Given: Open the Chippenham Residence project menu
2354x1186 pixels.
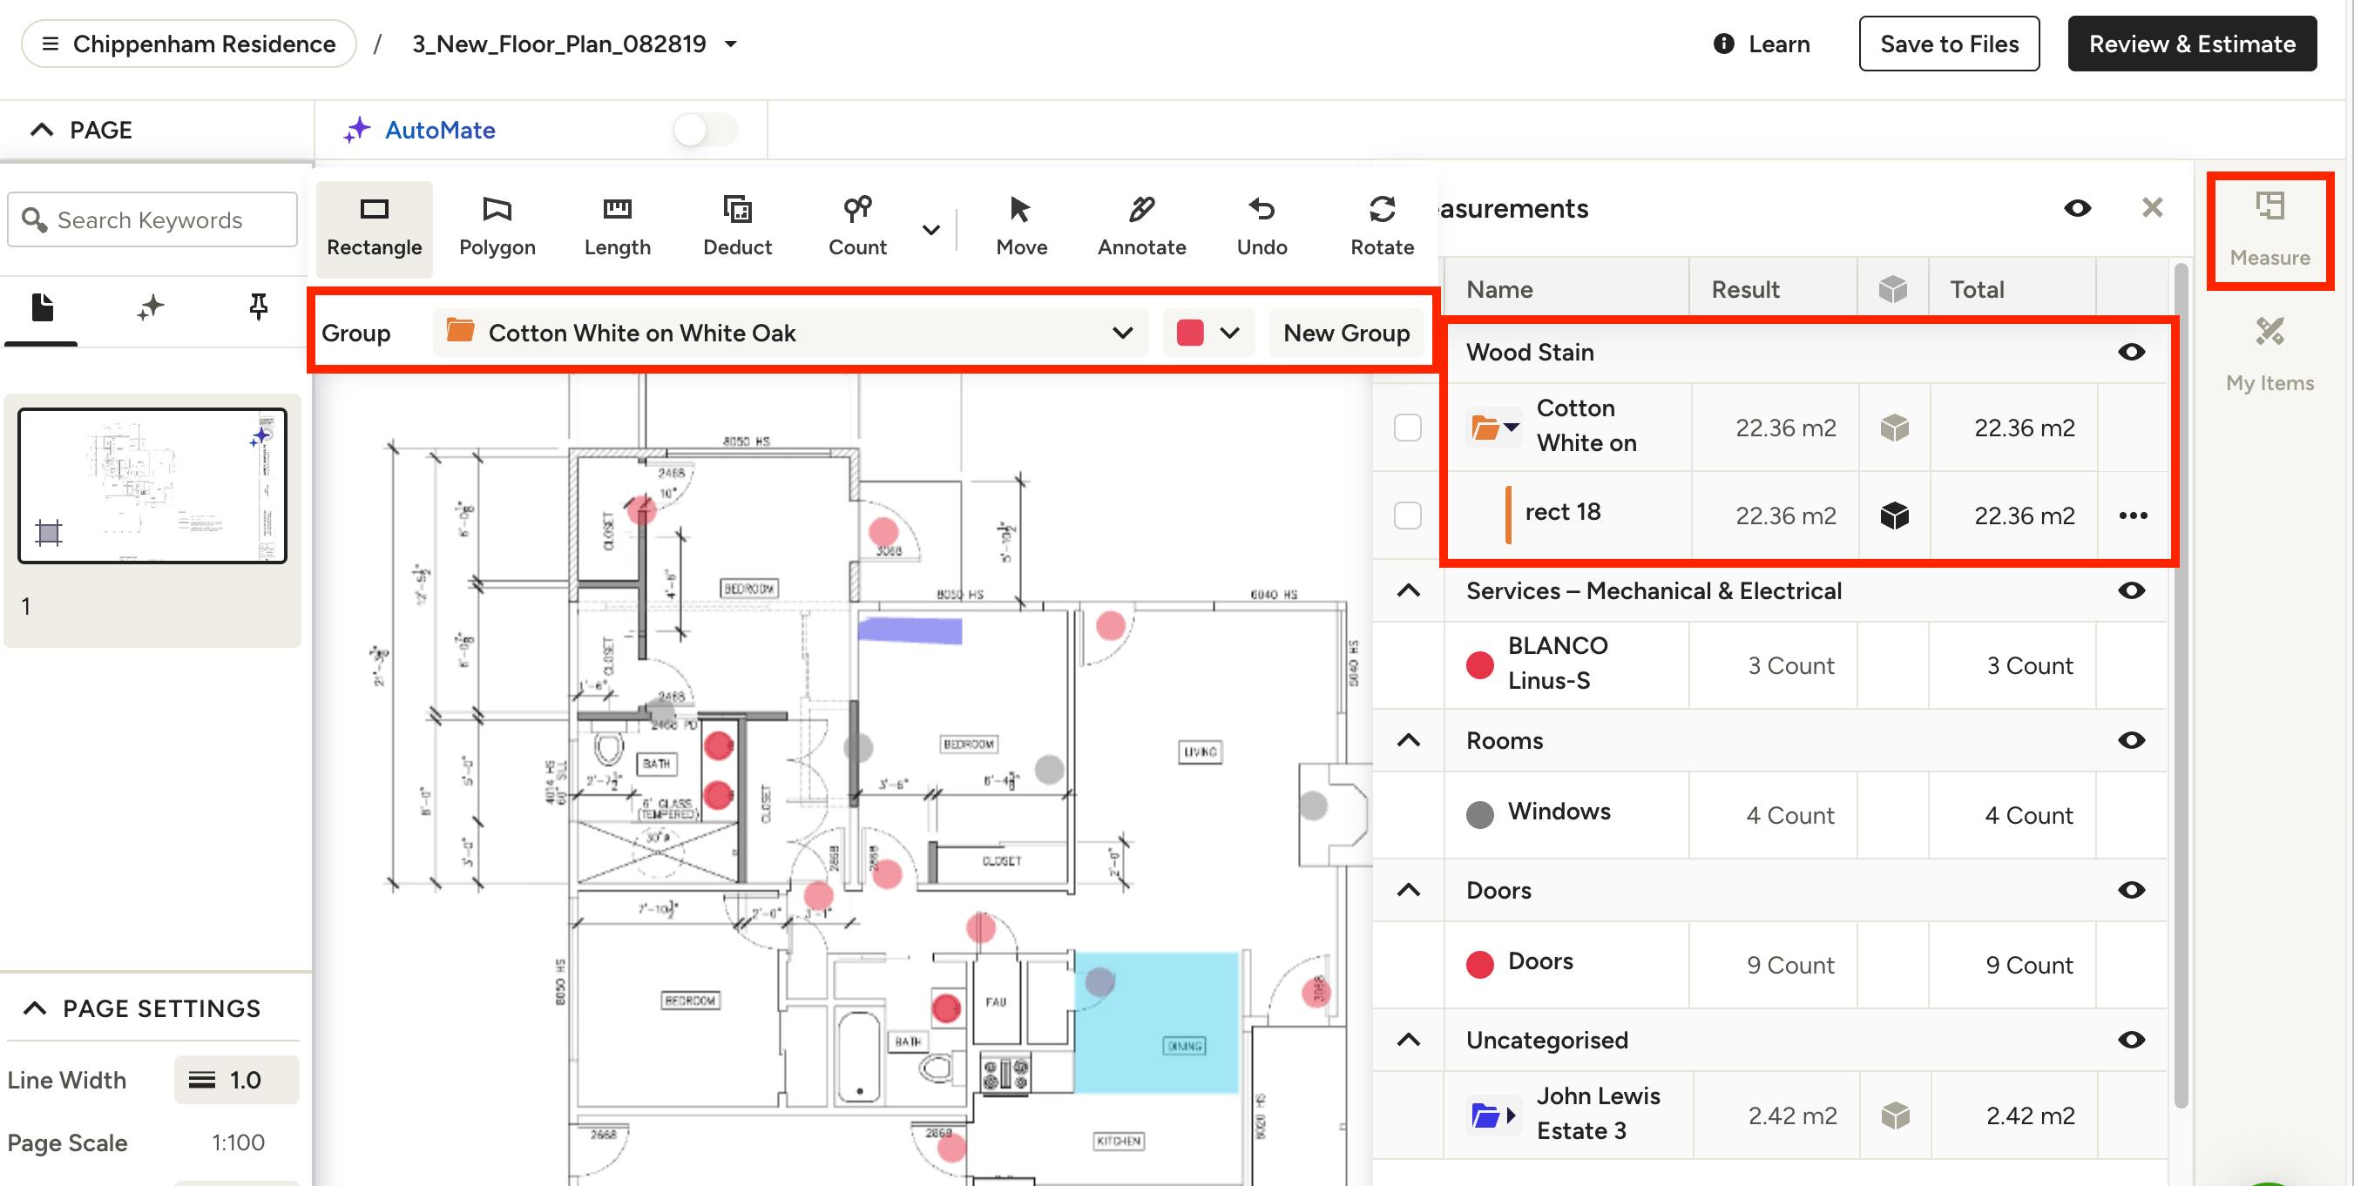Looking at the screenshot, I should coord(189,44).
